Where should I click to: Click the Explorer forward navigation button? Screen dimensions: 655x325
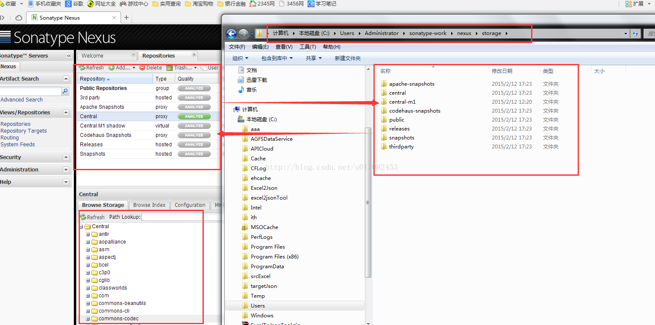click(x=243, y=34)
